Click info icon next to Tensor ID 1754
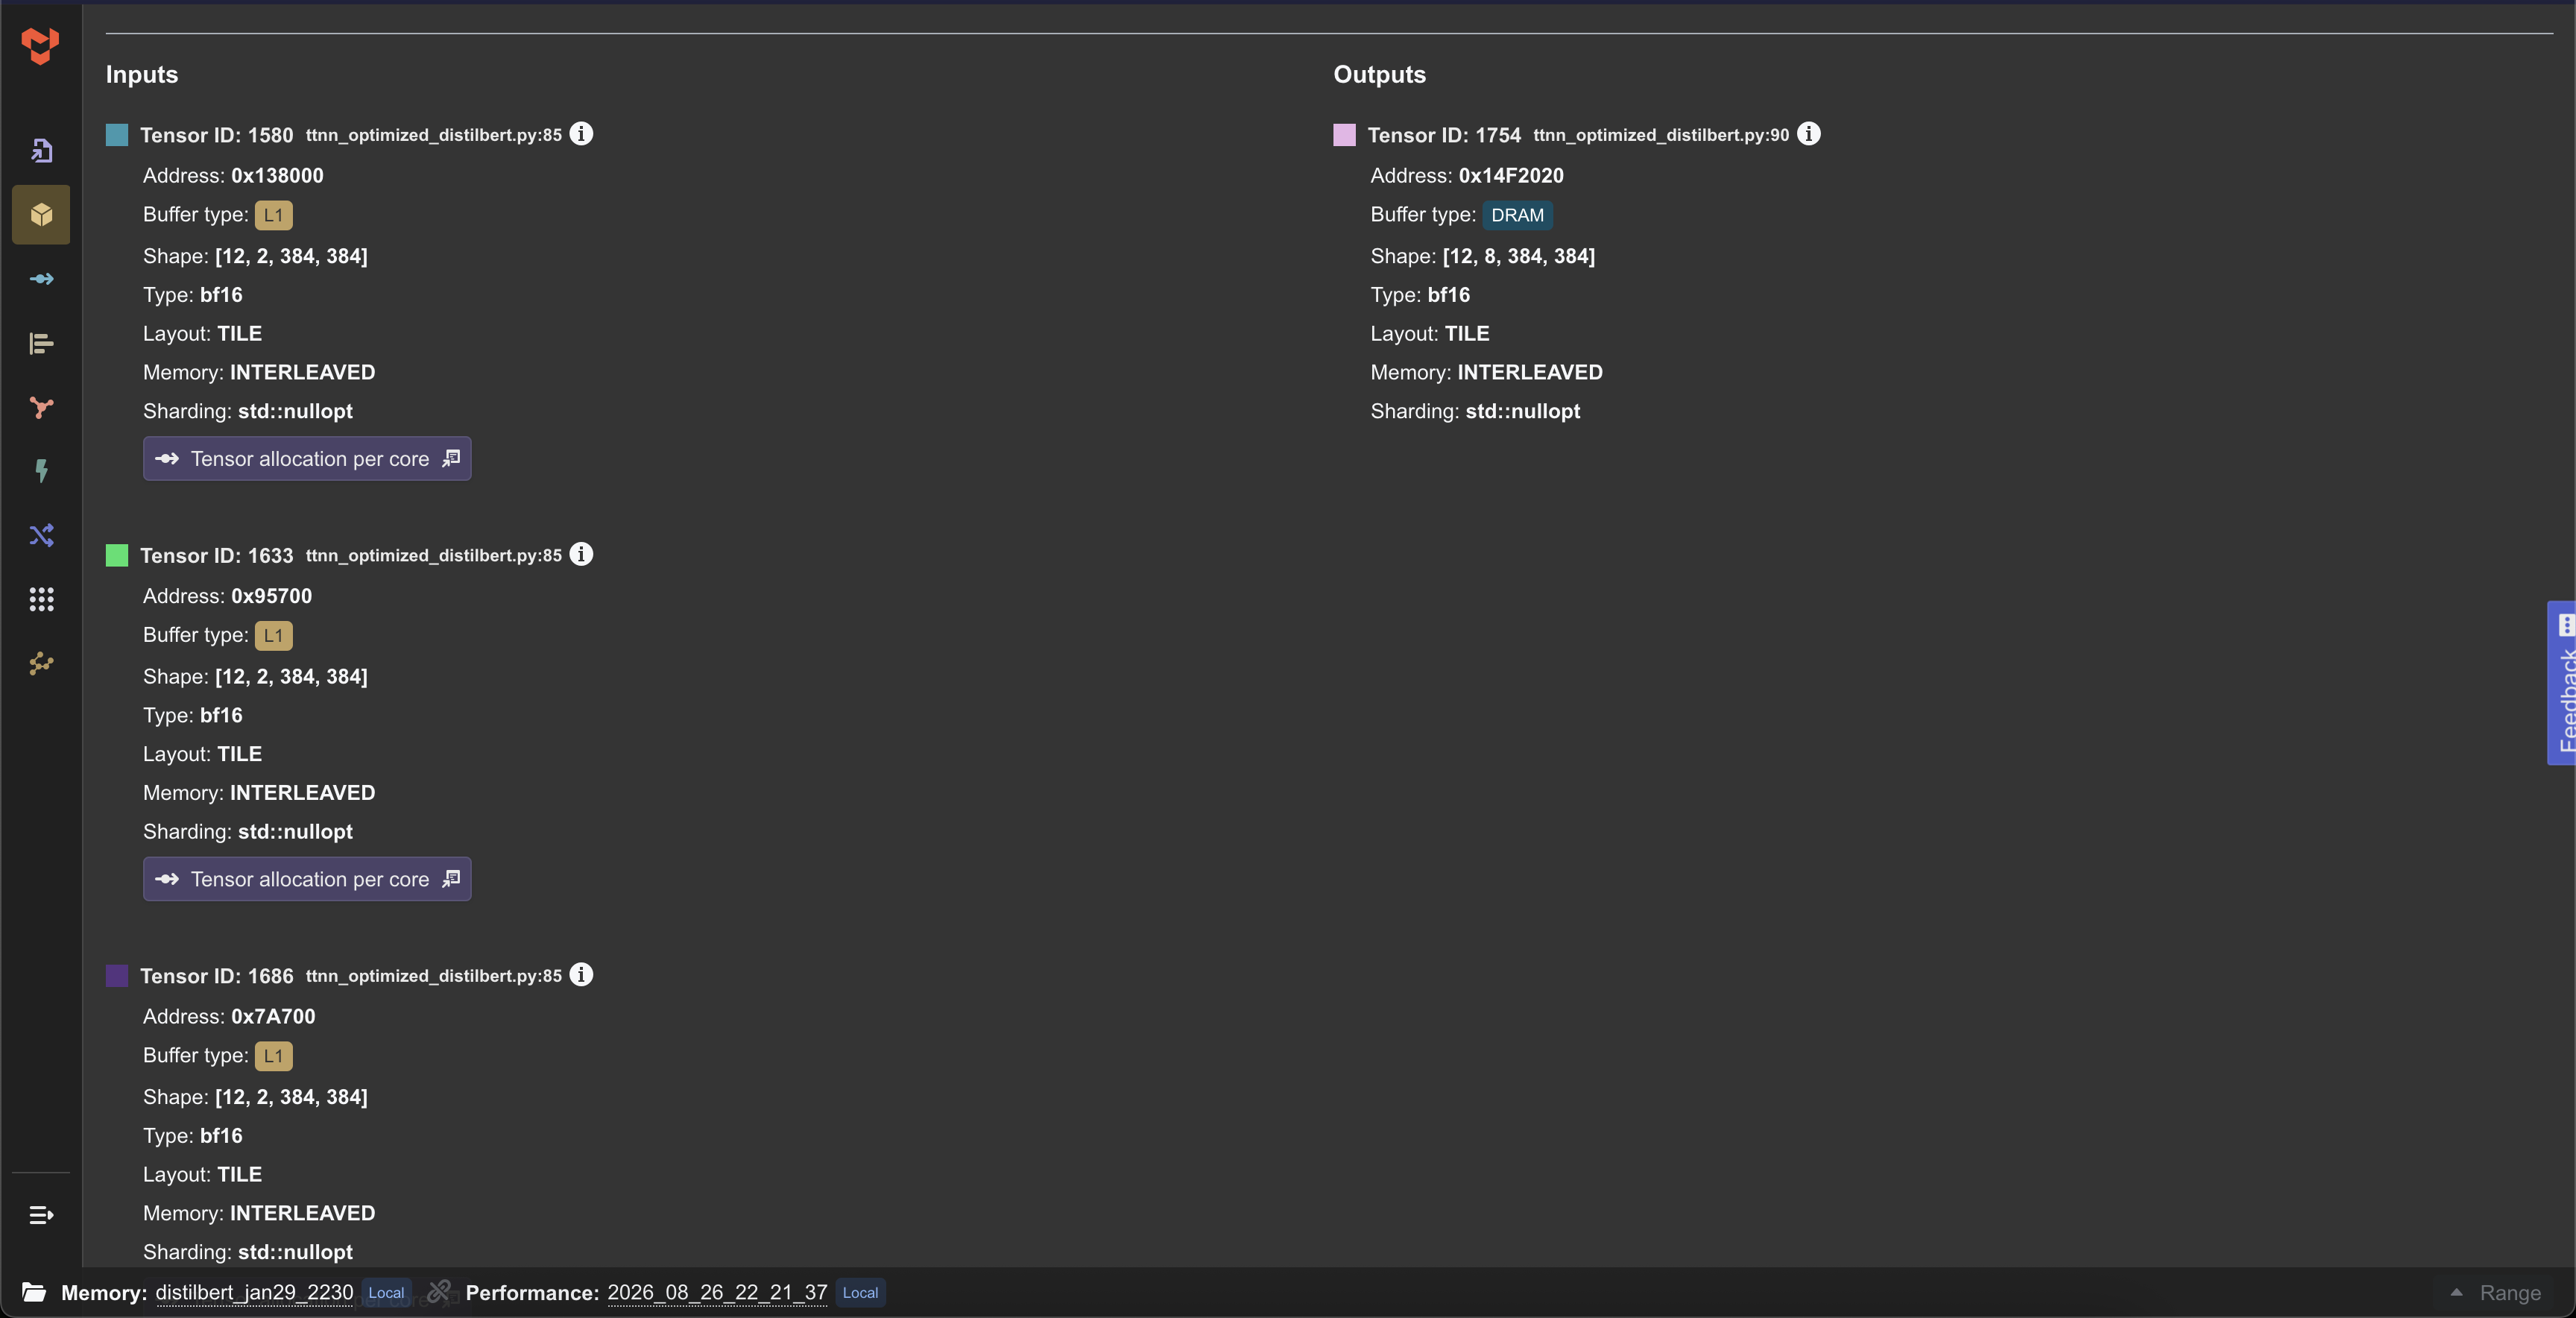This screenshot has height=1318, width=2576. click(x=1808, y=133)
